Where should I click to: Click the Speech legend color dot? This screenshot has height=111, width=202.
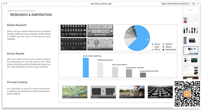coord(163,44)
